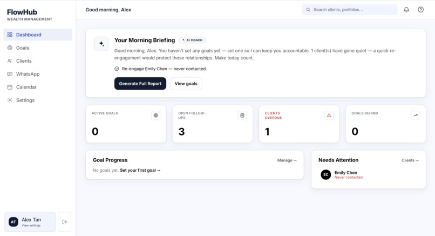The width and height of the screenshot is (435, 236).
Task: Click the log out icon button
Action: 64,221
